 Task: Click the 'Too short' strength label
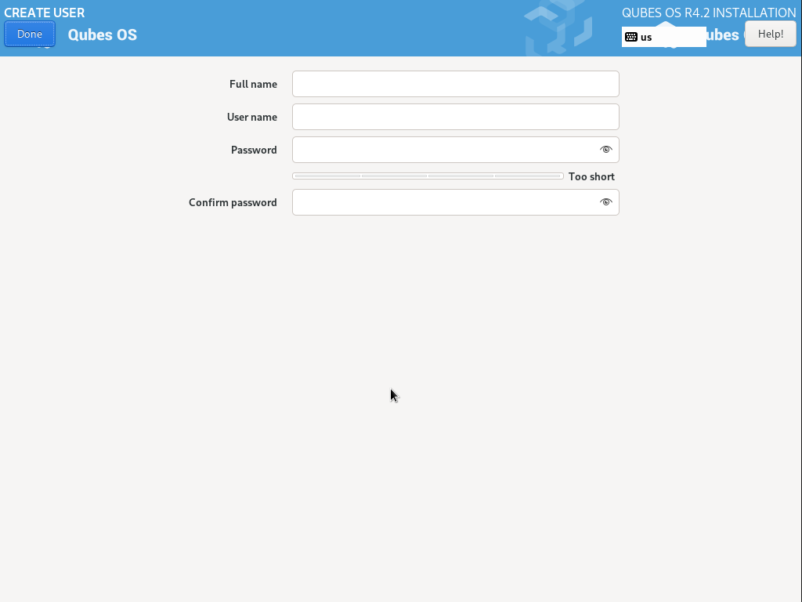click(591, 176)
